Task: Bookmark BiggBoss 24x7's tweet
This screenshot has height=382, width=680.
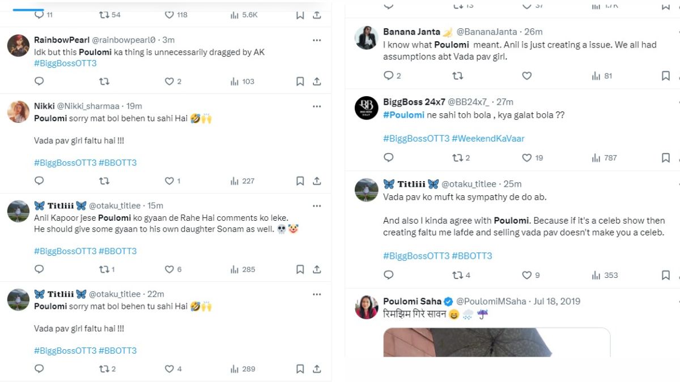Action: click(666, 158)
